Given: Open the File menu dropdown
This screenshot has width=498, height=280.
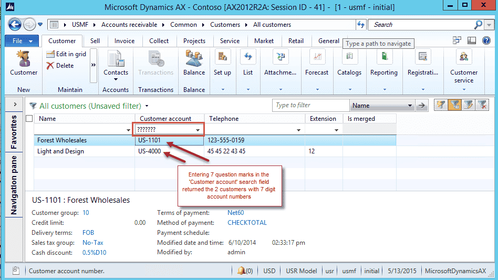Looking at the screenshot, I should point(22,41).
